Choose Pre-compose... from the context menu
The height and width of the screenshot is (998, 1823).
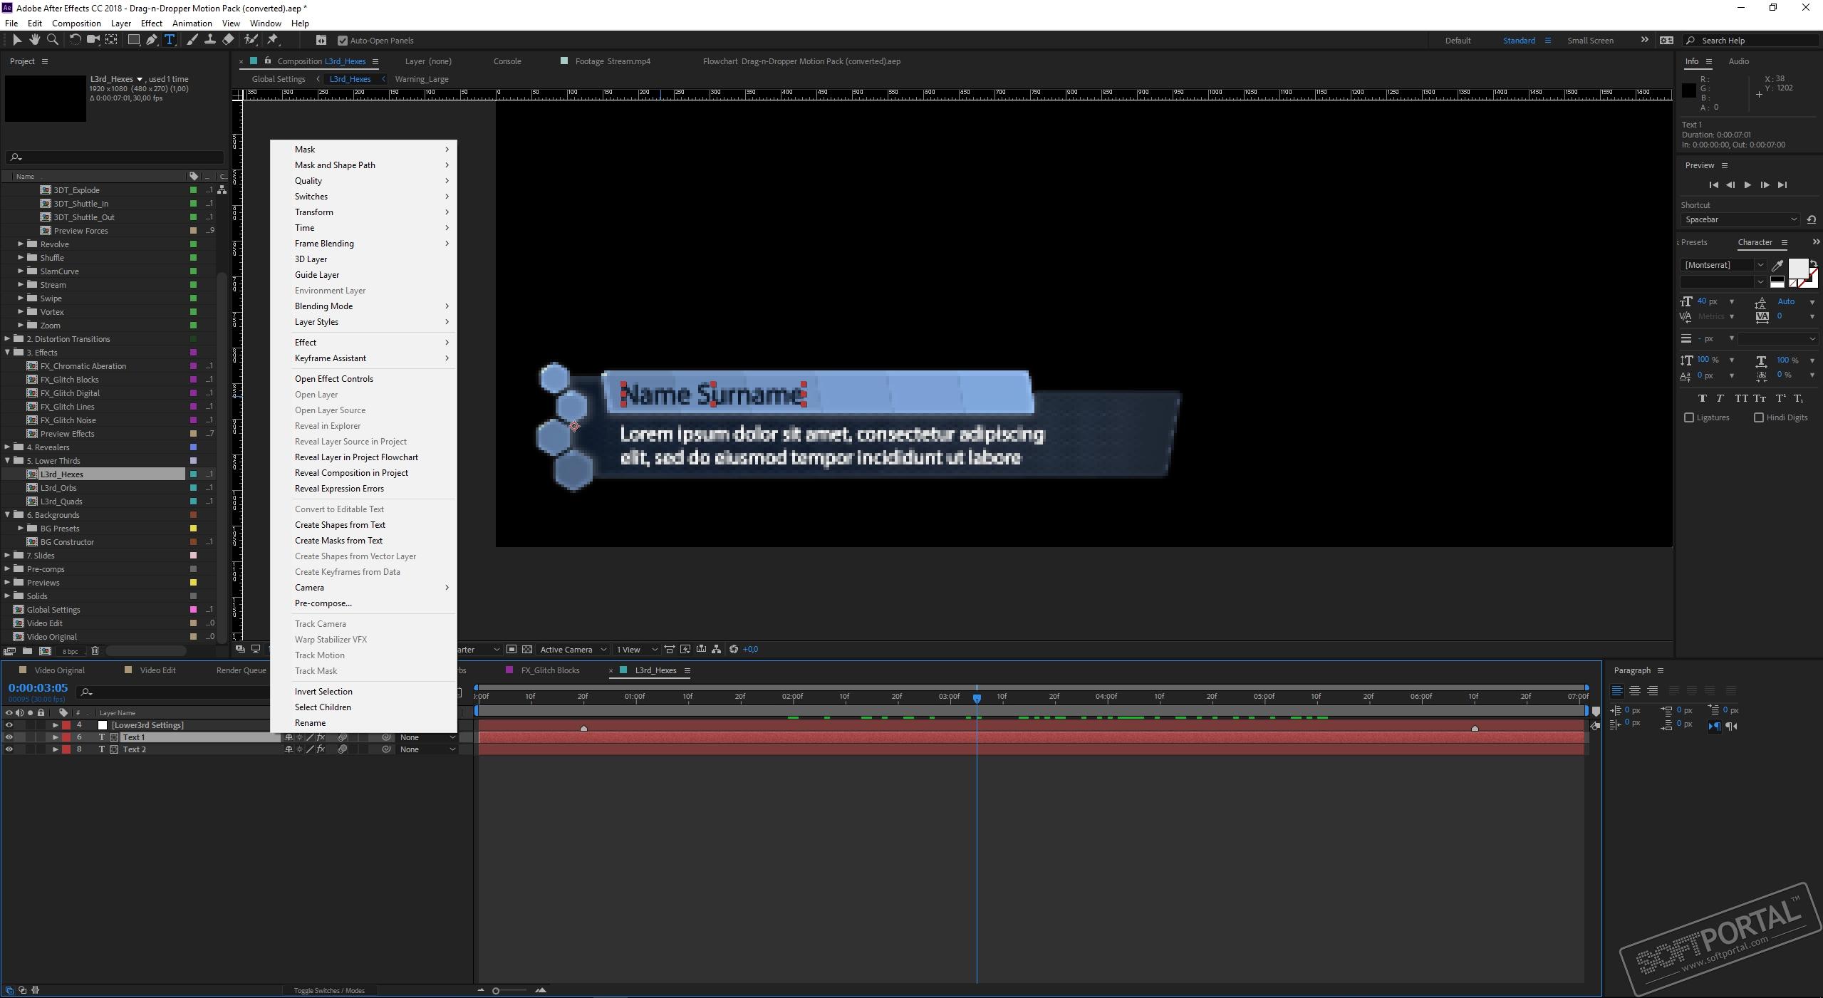coord(323,603)
